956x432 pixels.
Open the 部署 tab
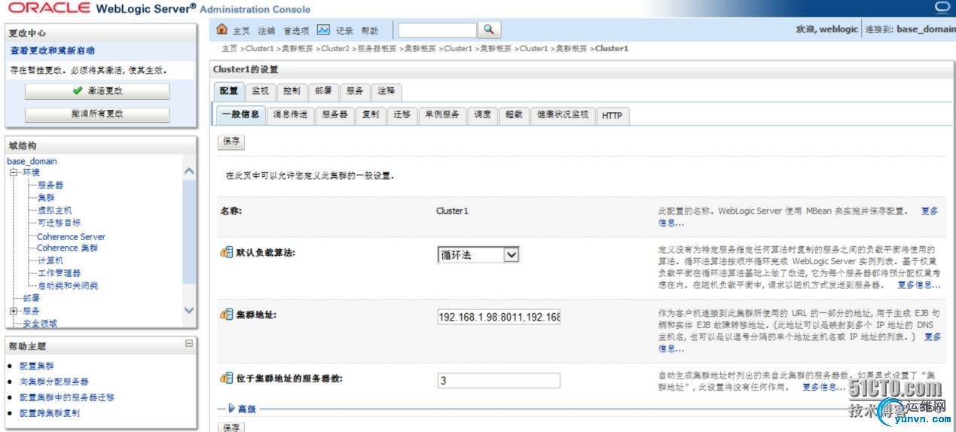tap(323, 91)
